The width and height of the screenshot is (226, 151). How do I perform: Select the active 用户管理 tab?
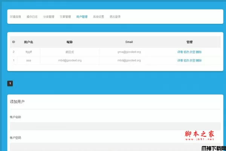coord(82,17)
